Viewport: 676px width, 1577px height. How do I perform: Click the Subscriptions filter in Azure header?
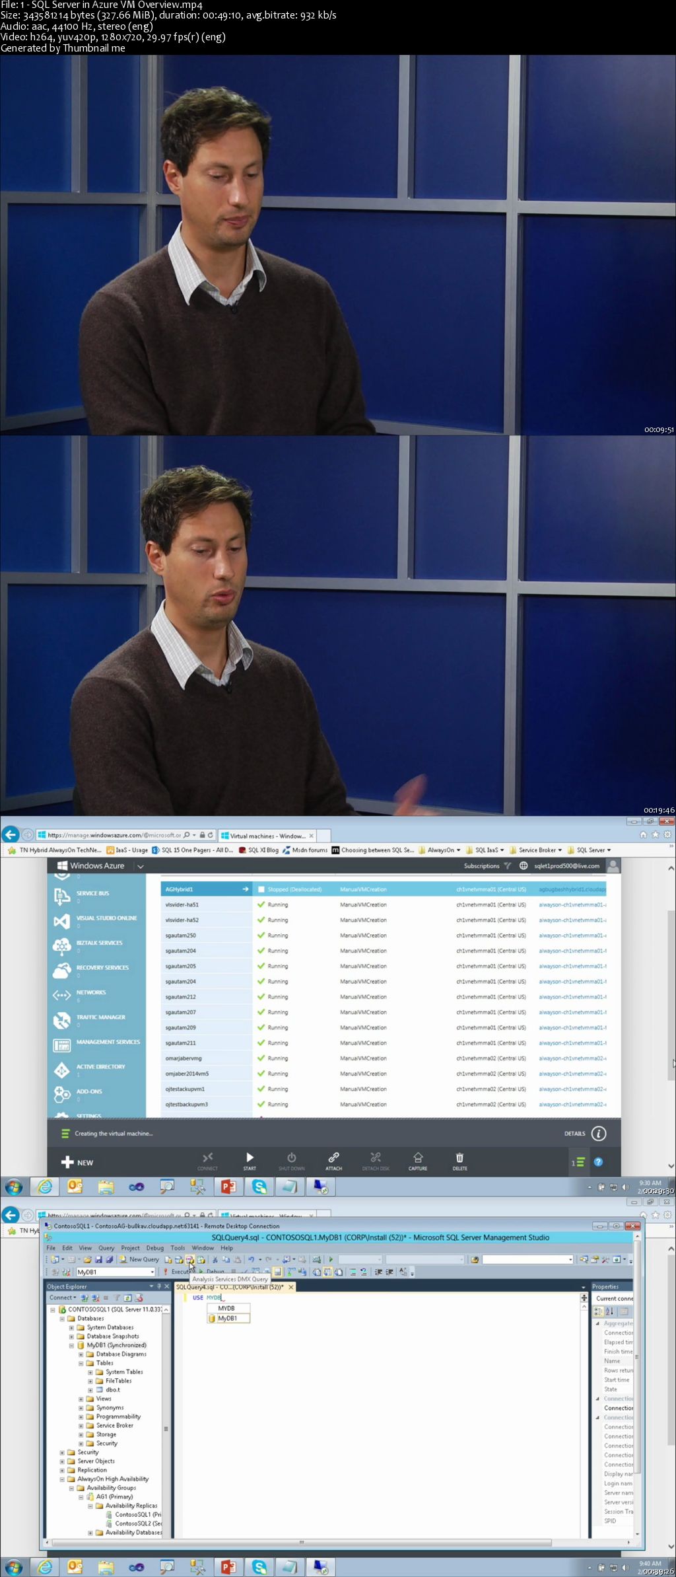pos(487,865)
